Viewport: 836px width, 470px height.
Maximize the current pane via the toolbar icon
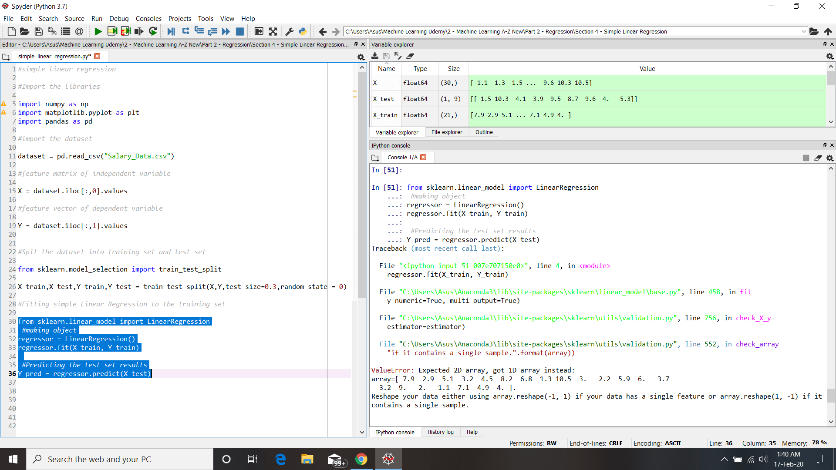(259, 31)
